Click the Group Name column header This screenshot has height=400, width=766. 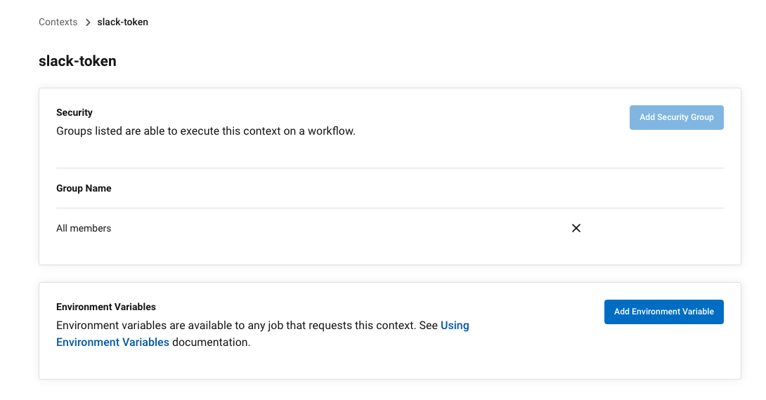coord(84,188)
